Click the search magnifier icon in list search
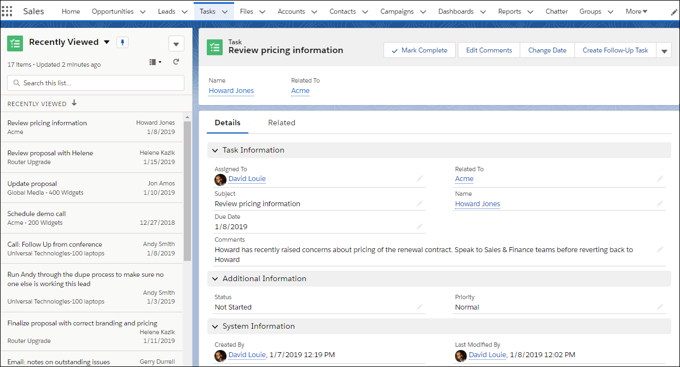Viewport: 680px width, 367px height. coord(16,83)
